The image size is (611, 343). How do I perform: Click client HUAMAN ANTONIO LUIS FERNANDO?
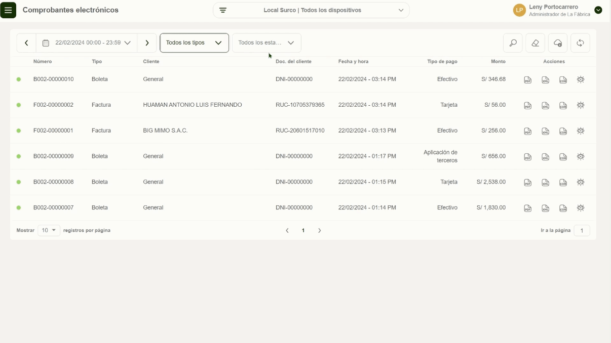(x=193, y=105)
